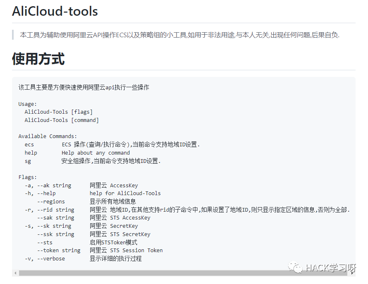Click the disclaimer quote starting 本工具为辅助使用阿里云API
Viewport: 368px width, 284px height.
click(x=180, y=35)
